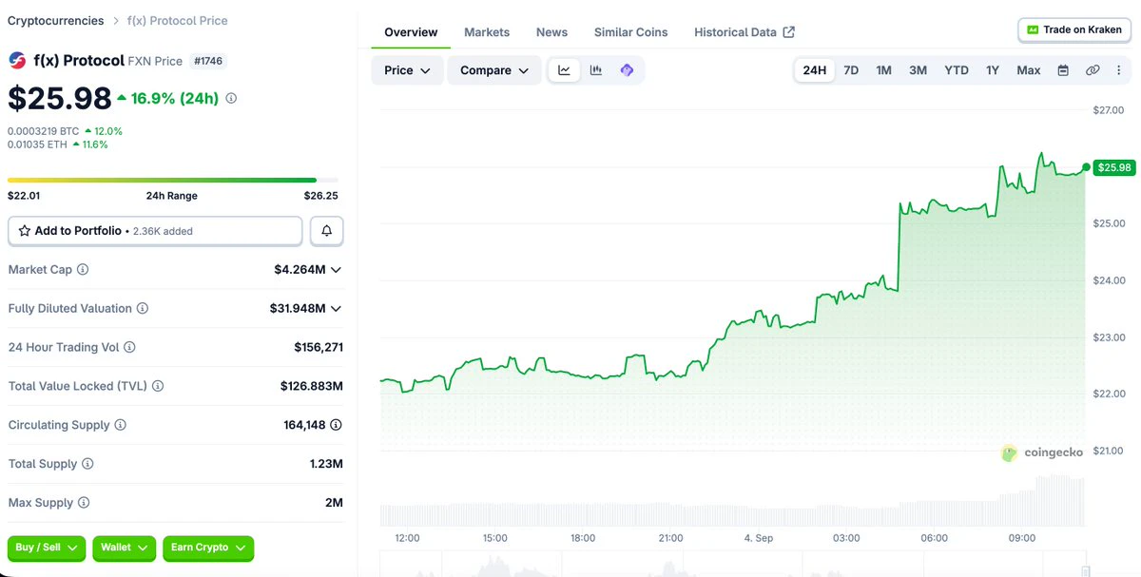Select Max chart range
Image resolution: width=1141 pixels, height=577 pixels.
coord(1029,70)
